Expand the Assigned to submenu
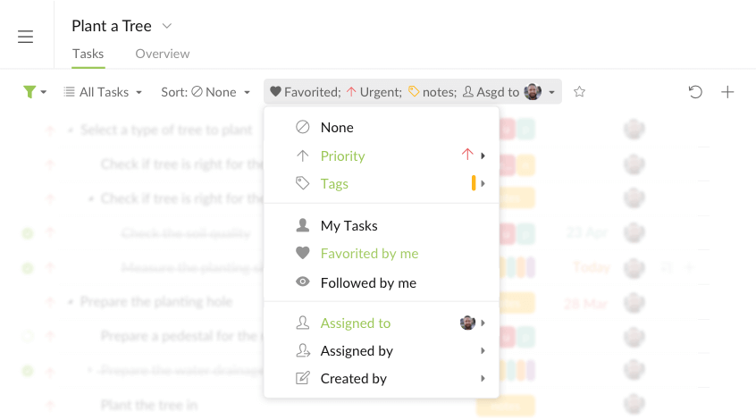This screenshot has width=756, height=420. (356, 323)
